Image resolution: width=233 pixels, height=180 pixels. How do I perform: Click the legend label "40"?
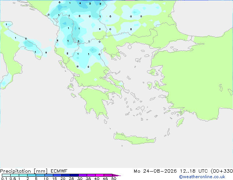tap(97, 179)
